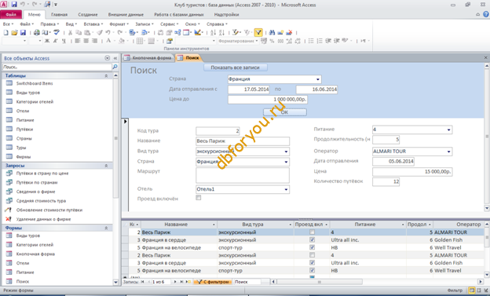Click the Copy icon in toolbar
This screenshot has height=296, width=490.
[x=79, y=32]
